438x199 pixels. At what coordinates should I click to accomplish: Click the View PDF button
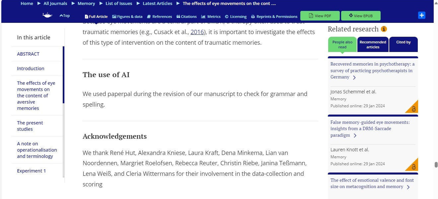tap(320, 16)
